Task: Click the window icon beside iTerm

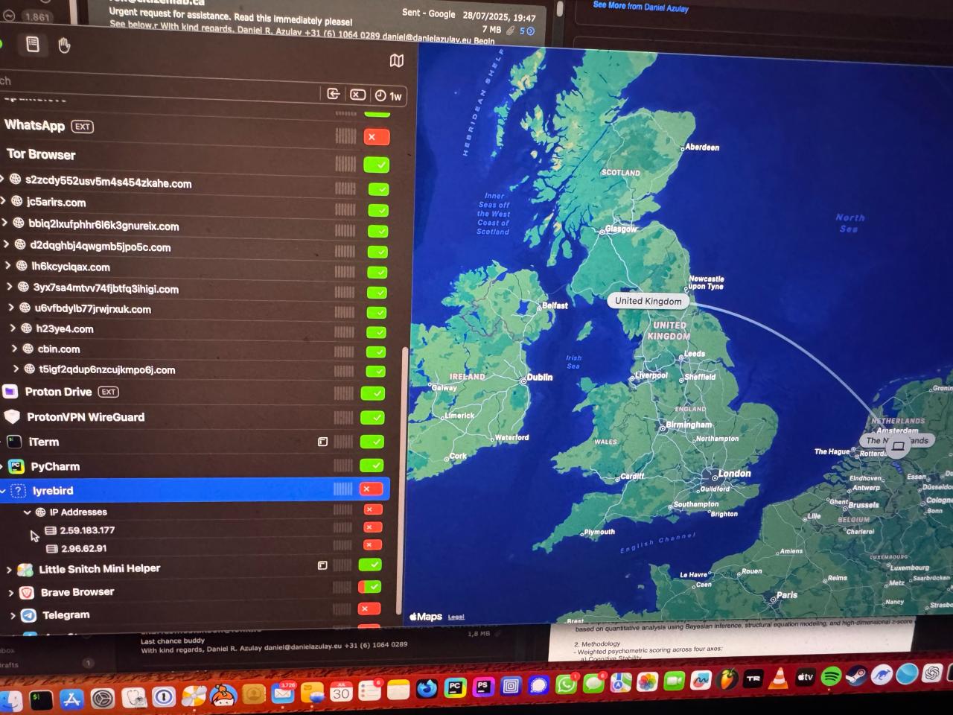Action: [322, 442]
